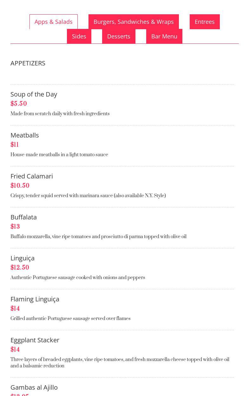Viewport: 249px width, 396px height.
Task: Open the Bar Menu tab
Action: [164, 36]
